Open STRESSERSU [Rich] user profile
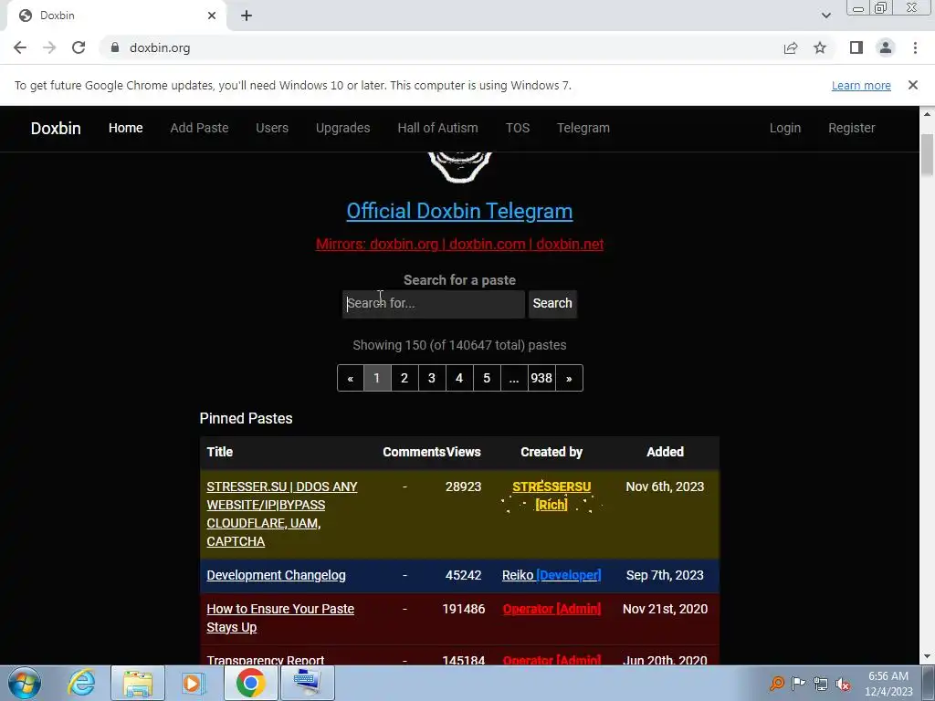This screenshot has height=701, width=935. tap(552, 496)
